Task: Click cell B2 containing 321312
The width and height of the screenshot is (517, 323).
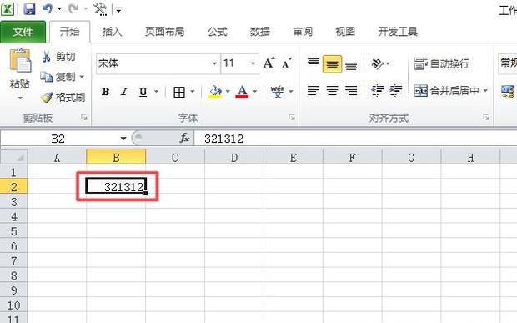Action: tap(116, 187)
